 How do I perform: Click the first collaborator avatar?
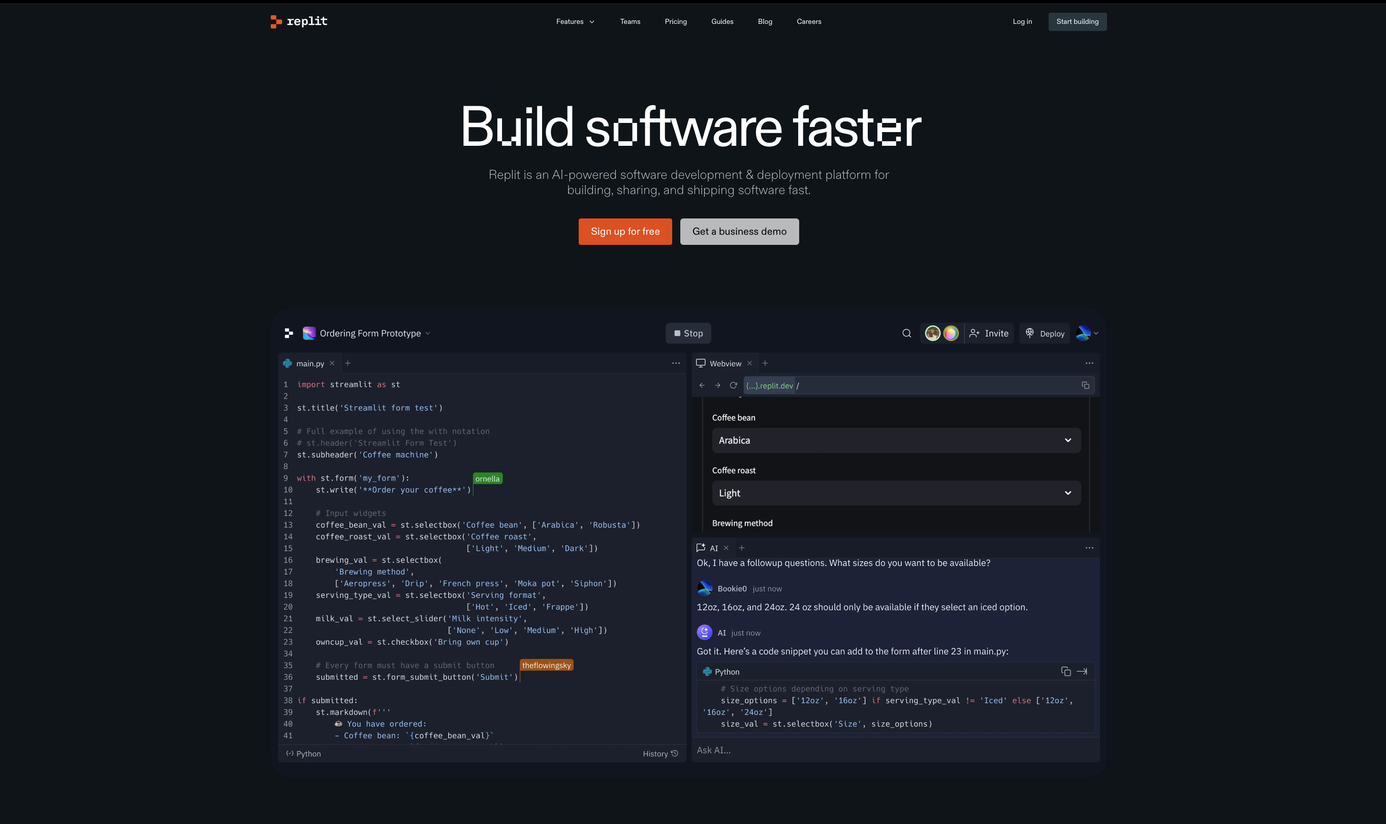(x=932, y=333)
